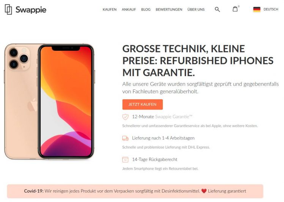Open the ÜBER UNS menu item

196,9
